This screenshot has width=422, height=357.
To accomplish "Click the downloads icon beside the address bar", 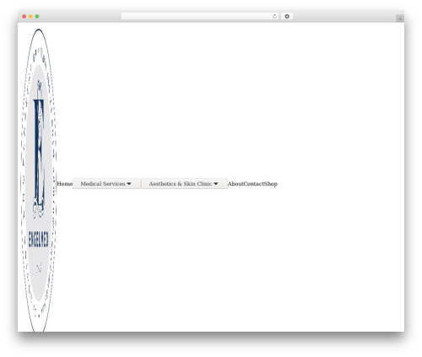I will coord(287,16).
